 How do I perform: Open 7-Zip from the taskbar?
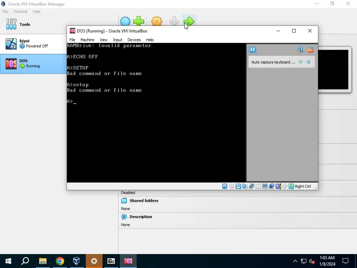[x=111, y=261]
